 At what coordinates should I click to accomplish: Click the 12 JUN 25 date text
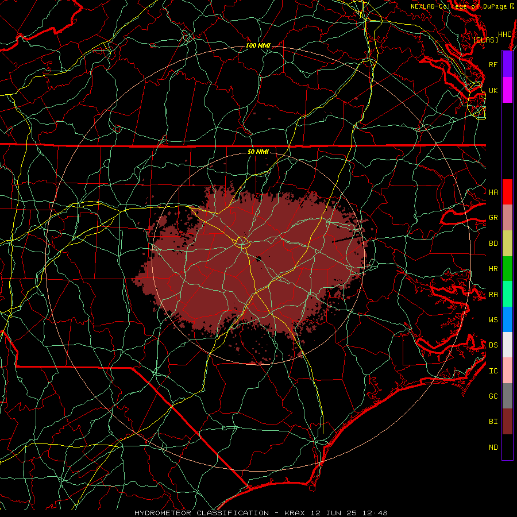click(335, 513)
